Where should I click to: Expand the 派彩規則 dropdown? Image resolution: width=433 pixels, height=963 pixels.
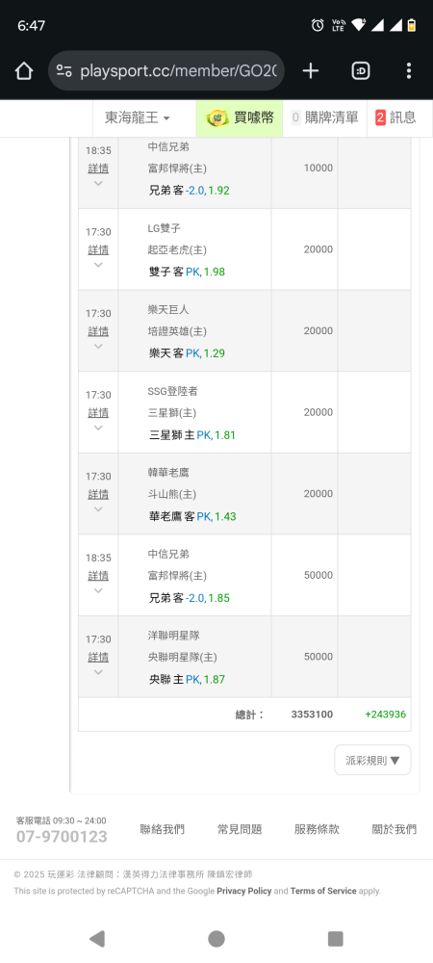tap(372, 761)
